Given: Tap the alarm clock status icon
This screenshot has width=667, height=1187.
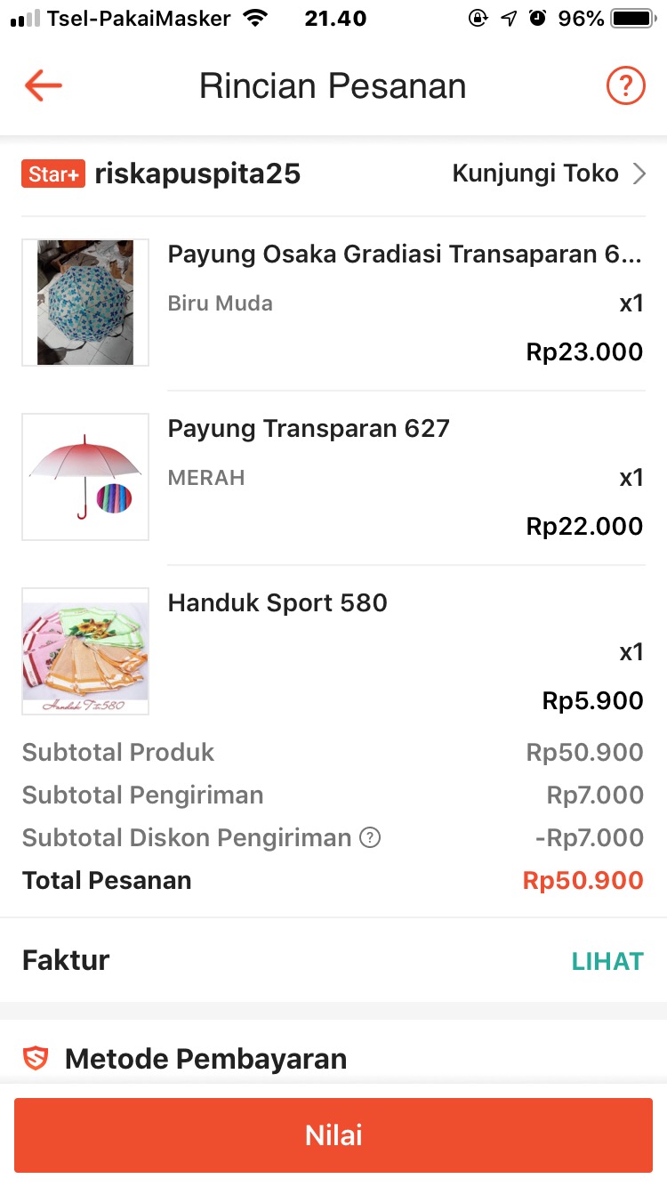Looking at the screenshot, I should click(x=537, y=18).
